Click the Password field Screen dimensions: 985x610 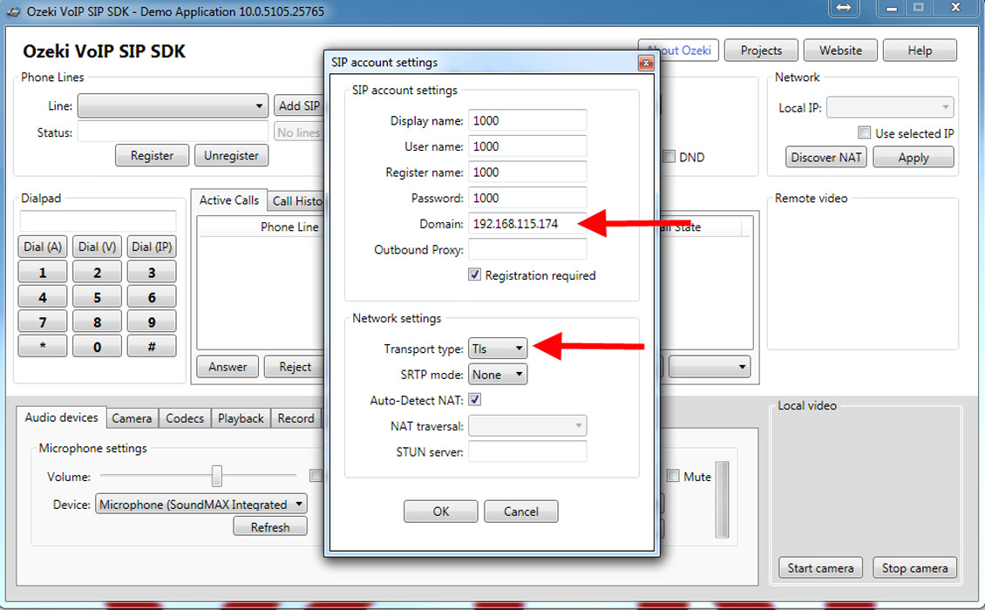point(527,197)
